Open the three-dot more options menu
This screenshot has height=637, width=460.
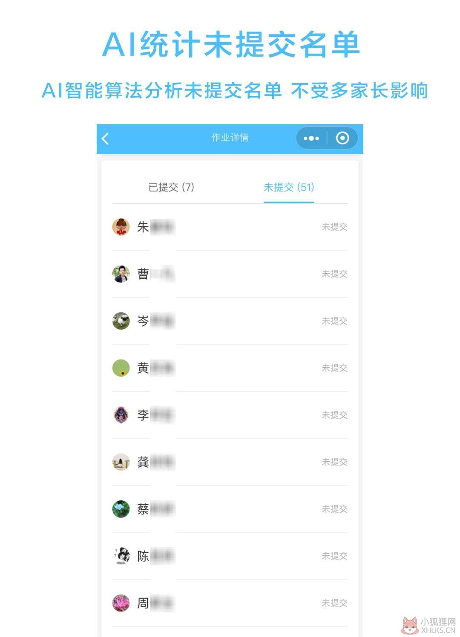(x=311, y=138)
